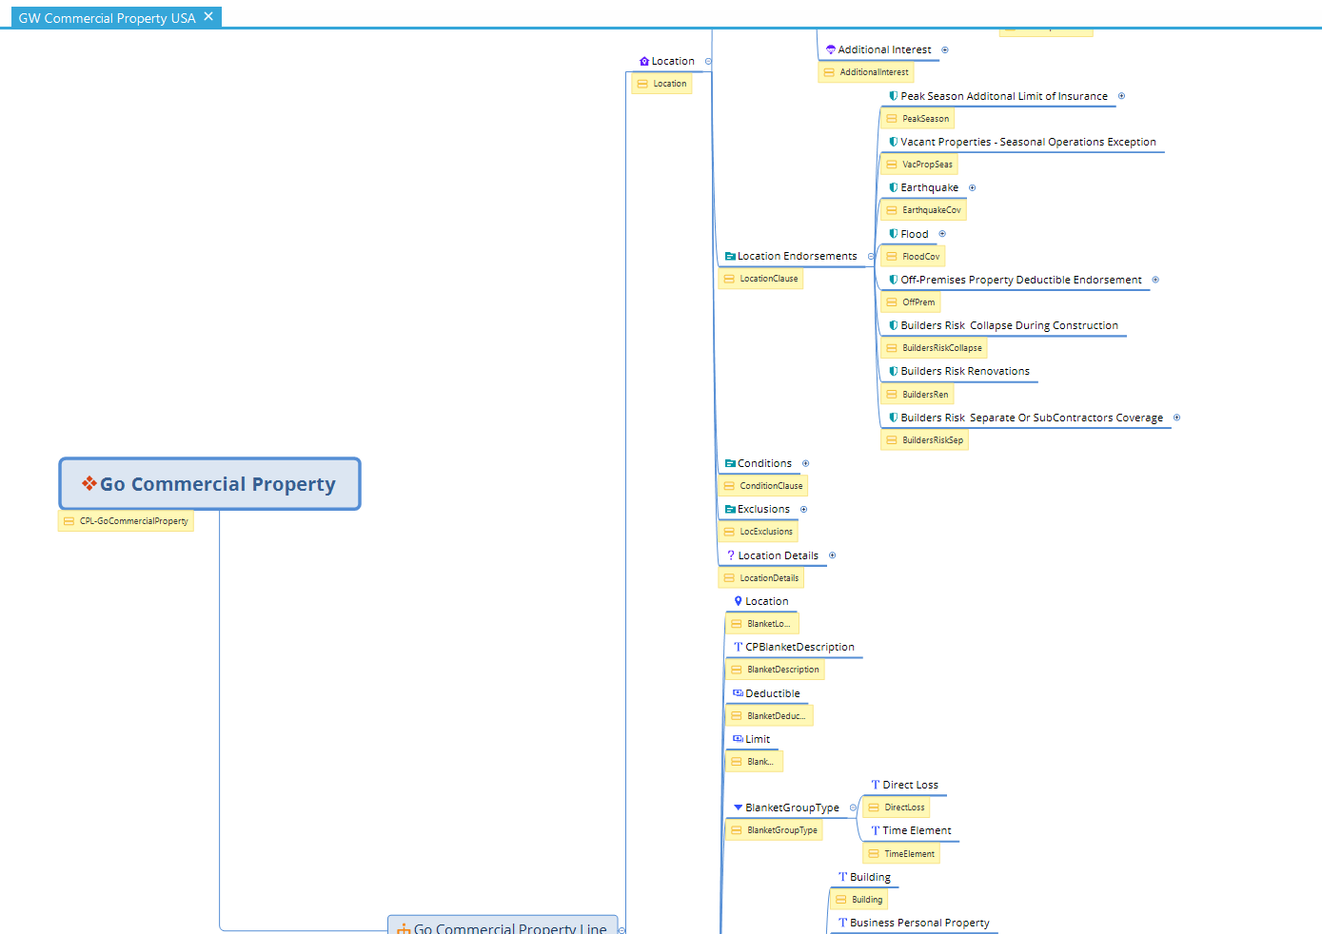Click the text icon beside CPBlanketDescription
The width and height of the screenshot is (1322, 934).
point(738,648)
